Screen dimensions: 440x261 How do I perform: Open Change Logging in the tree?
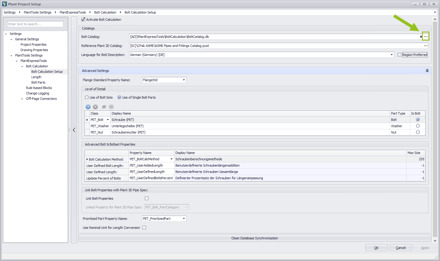click(x=38, y=93)
